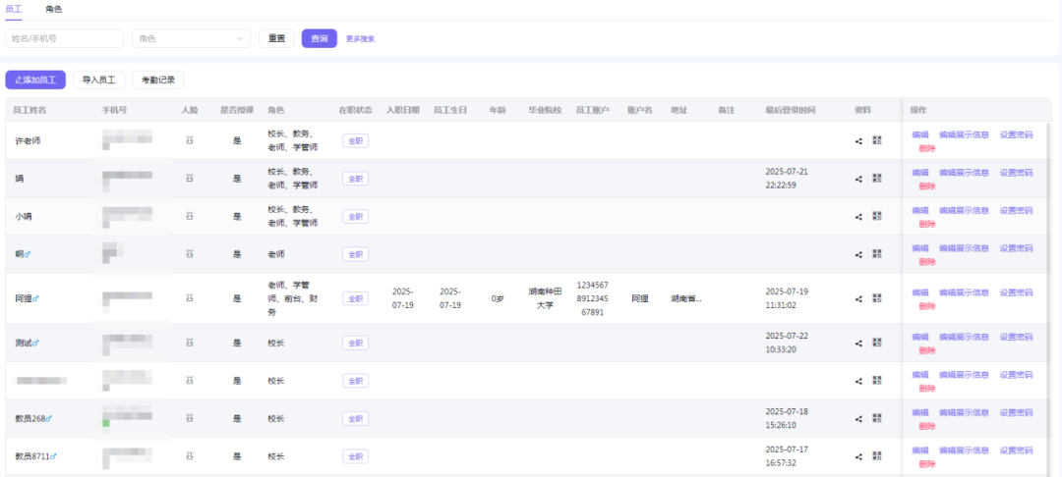Image resolution: width=1062 pixels, height=477 pixels.
Task: Click the 添加员工 button
Action: tap(35, 80)
